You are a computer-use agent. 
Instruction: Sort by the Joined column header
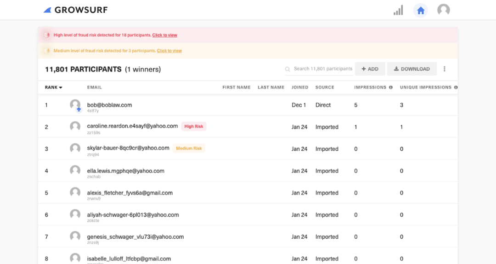299,87
